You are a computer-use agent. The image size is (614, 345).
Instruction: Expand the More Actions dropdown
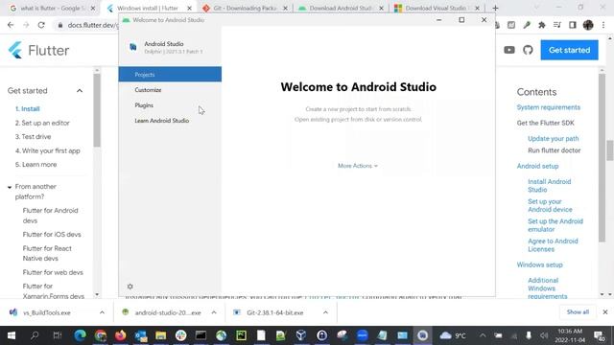coord(358,166)
